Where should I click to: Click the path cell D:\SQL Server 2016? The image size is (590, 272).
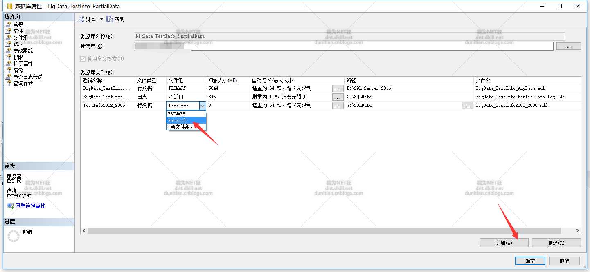(x=409, y=88)
